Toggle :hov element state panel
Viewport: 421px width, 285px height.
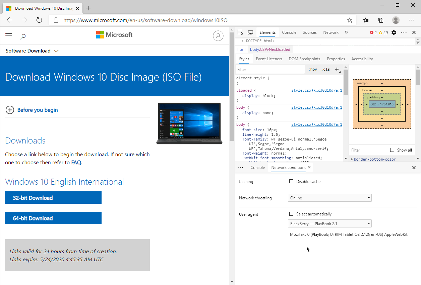pyautogui.click(x=313, y=70)
